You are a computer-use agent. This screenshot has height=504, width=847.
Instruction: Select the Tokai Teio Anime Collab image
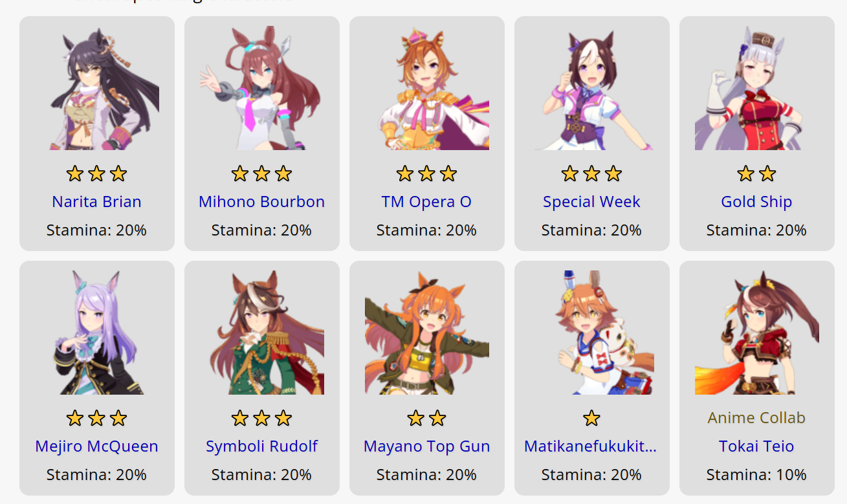[757, 333]
